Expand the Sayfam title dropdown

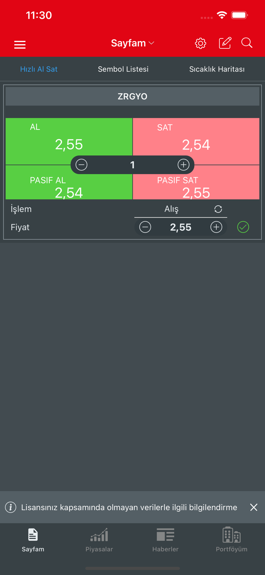pyautogui.click(x=132, y=43)
